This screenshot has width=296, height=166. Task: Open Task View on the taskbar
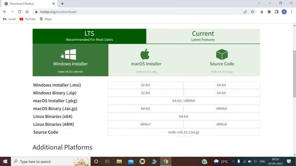click(107, 161)
